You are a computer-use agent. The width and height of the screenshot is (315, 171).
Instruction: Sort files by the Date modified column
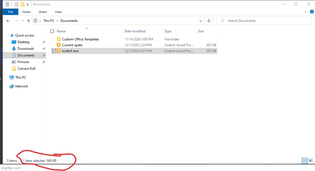click(x=135, y=31)
